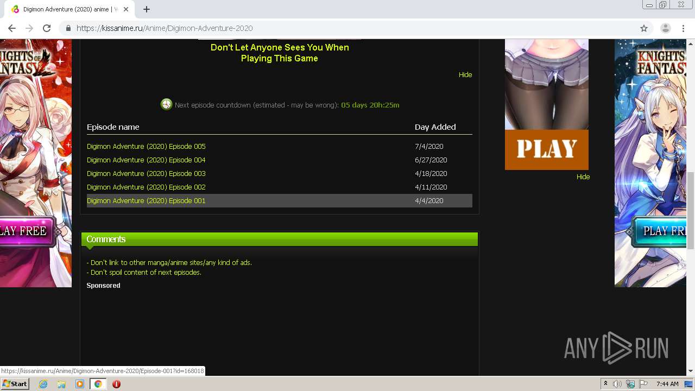695x391 pixels.
Task: Click the orange PLAY ad button
Action: tap(547, 149)
